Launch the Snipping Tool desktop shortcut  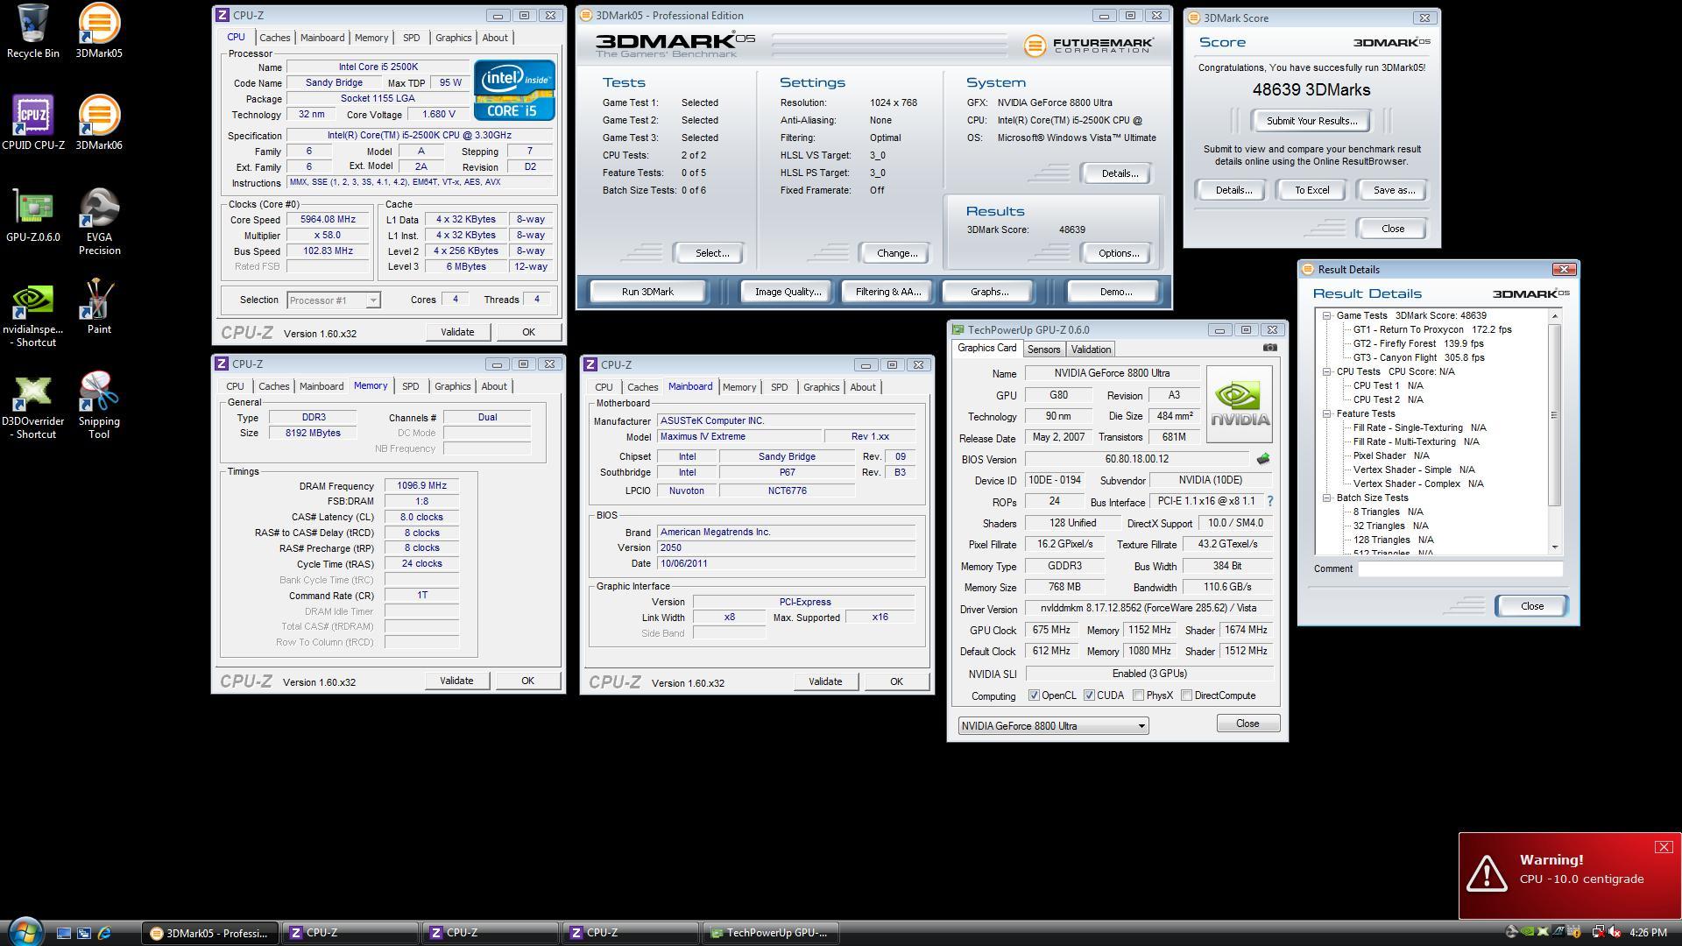(x=99, y=406)
